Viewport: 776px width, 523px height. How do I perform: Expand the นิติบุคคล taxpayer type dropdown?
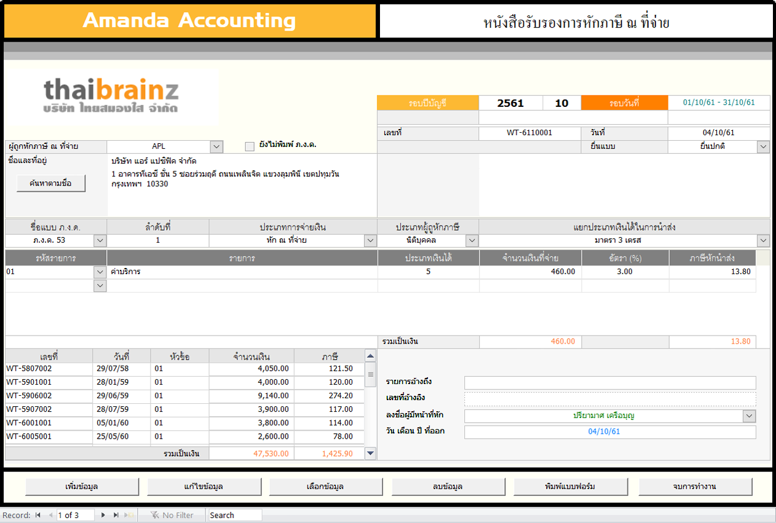coord(472,240)
